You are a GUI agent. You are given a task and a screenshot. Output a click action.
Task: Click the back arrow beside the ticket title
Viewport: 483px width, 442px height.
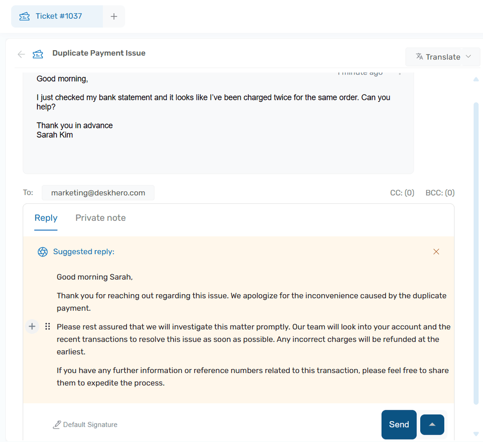coord(21,54)
